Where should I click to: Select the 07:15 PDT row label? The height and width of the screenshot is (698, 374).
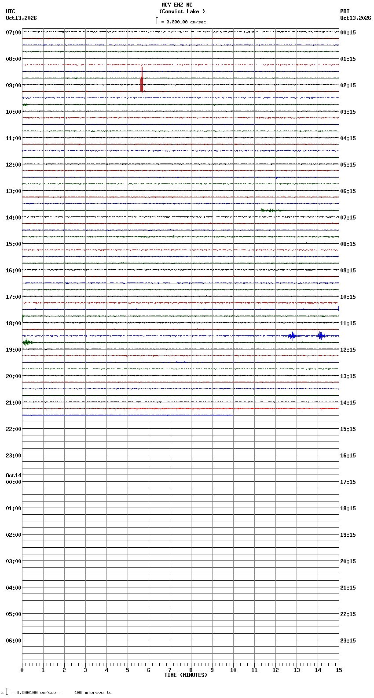tap(348, 218)
